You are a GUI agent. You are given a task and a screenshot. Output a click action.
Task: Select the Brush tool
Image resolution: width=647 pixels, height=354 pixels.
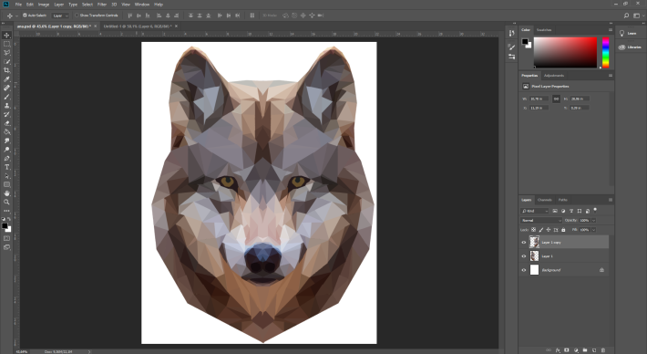pos(6,97)
